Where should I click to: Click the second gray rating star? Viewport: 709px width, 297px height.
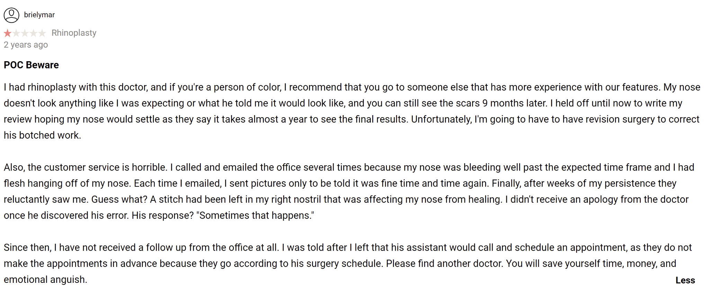[16, 33]
